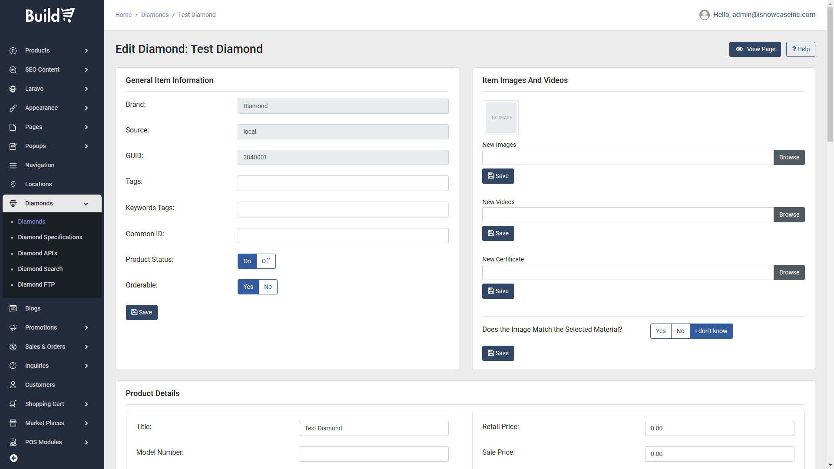Image resolution: width=834 pixels, height=469 pixels.
Task: Set Orderable to No
Action: [268, 287]
